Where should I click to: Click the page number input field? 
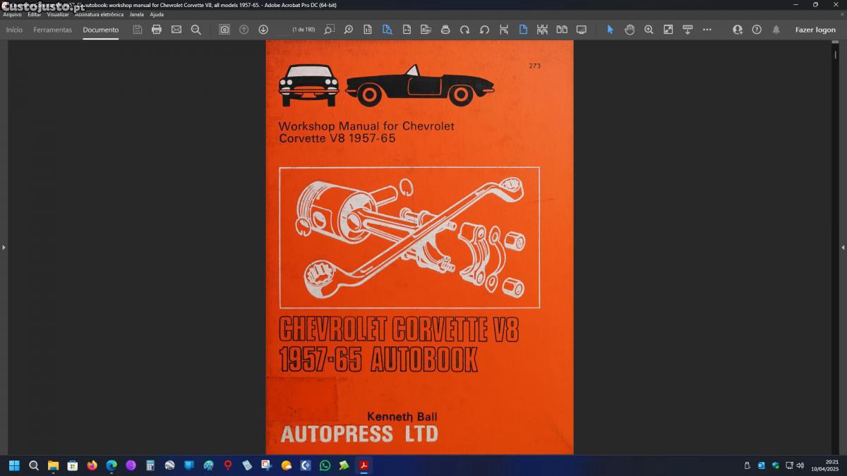(282, 30)
